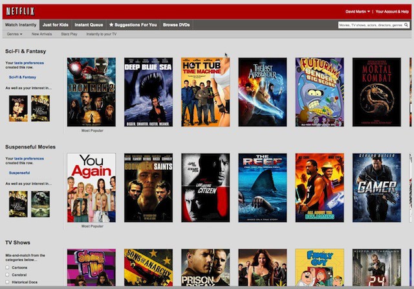
Task: Open the 24 poster
Action: pos(376,268)
